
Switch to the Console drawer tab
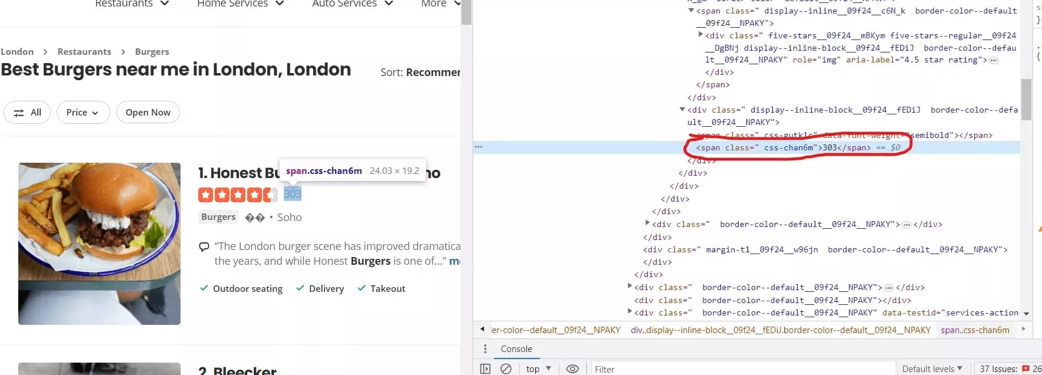coord(516,349)
